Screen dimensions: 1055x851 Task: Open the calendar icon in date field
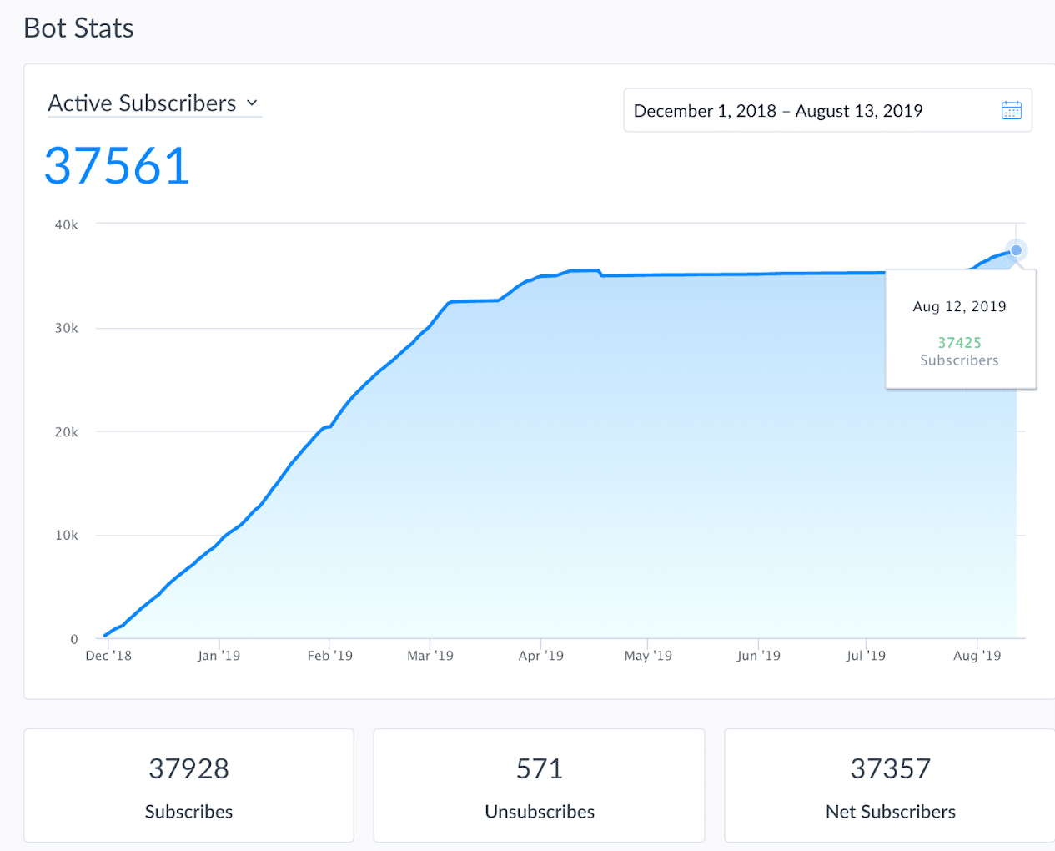1011,110
